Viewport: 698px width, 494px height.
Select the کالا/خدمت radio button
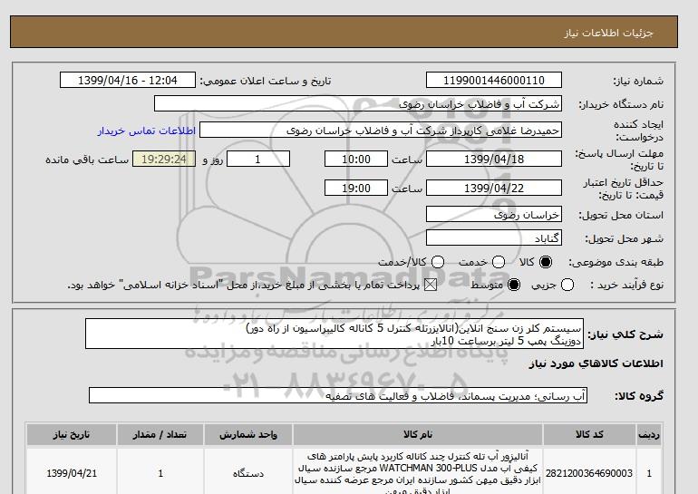(438, 262)
